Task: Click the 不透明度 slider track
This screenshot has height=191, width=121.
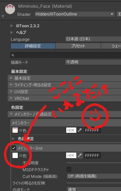Action: pos(94,163)
